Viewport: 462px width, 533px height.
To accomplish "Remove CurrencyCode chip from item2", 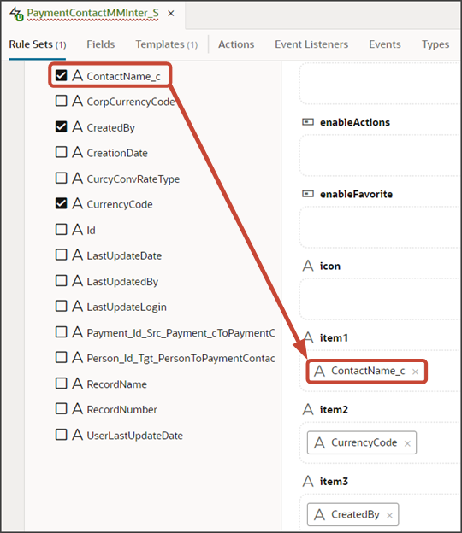I will [x=407, y=443].
